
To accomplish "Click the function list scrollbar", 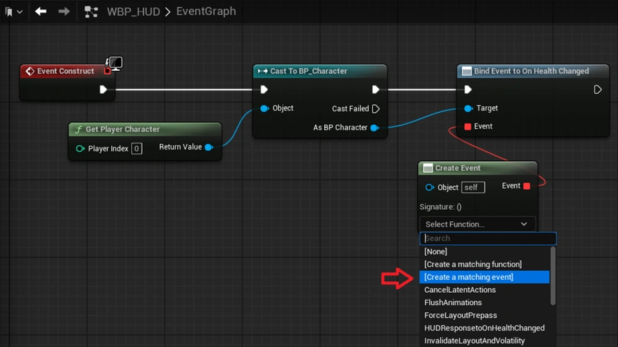I will (x=553, y=274).
